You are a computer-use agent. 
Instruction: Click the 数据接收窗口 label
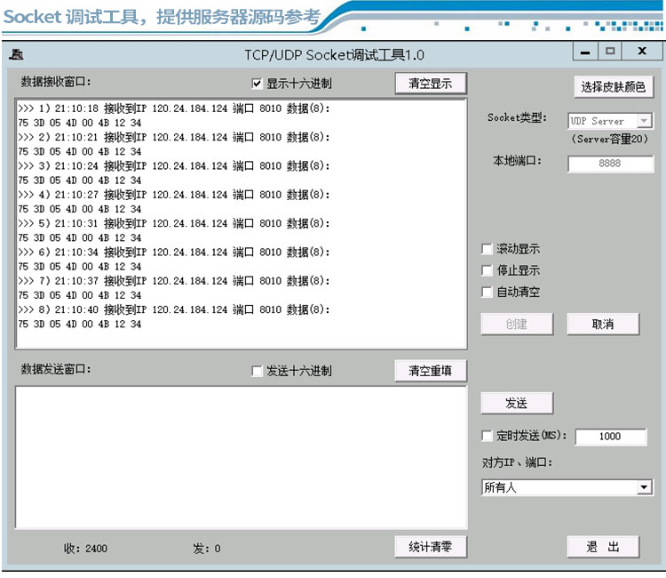point(56,81)
